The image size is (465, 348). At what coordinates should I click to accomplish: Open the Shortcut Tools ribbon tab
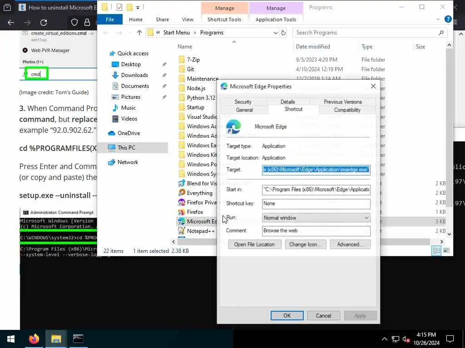coord(224,19)
